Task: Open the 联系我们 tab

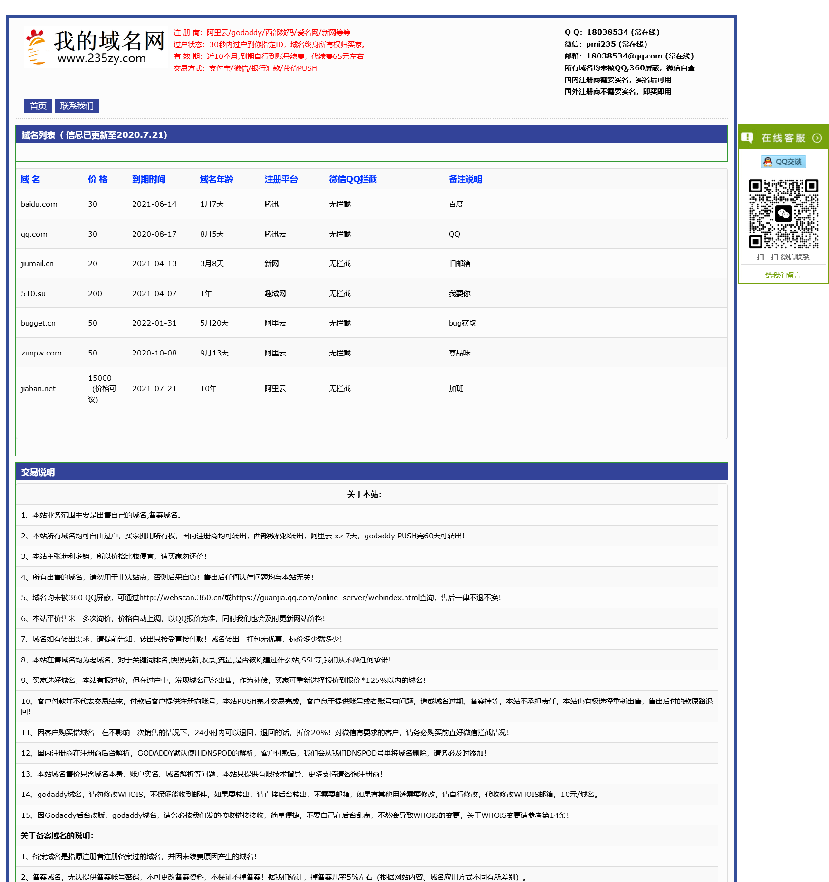Action: 77,105
